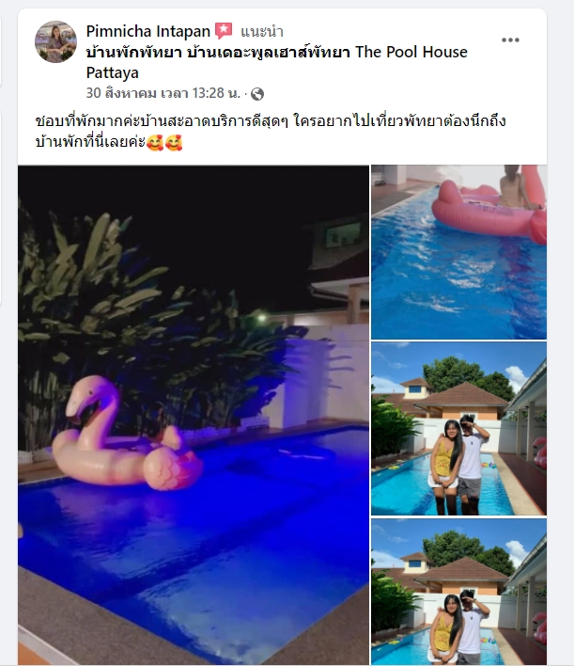The width and height of the screenshot is (574, 666).
Task: Open the middle couple-by-pool photo
Action: click(x=458, y=429)
